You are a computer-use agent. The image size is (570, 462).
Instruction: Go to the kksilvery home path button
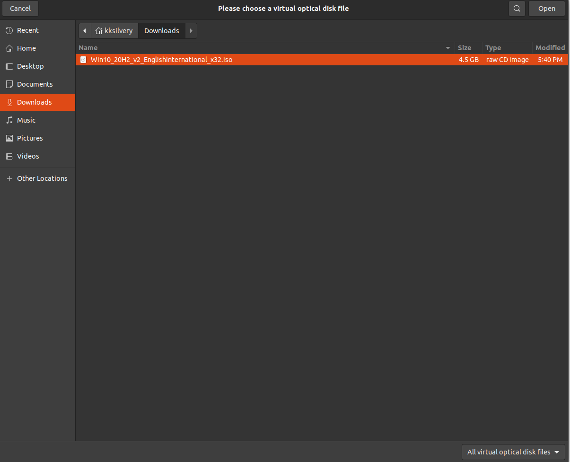click(114, 31)
